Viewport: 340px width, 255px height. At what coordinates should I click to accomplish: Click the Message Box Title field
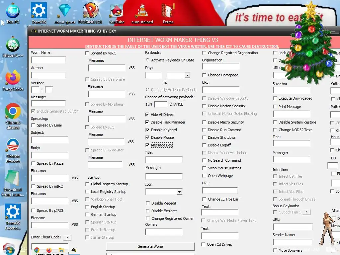tap(164, 160)
